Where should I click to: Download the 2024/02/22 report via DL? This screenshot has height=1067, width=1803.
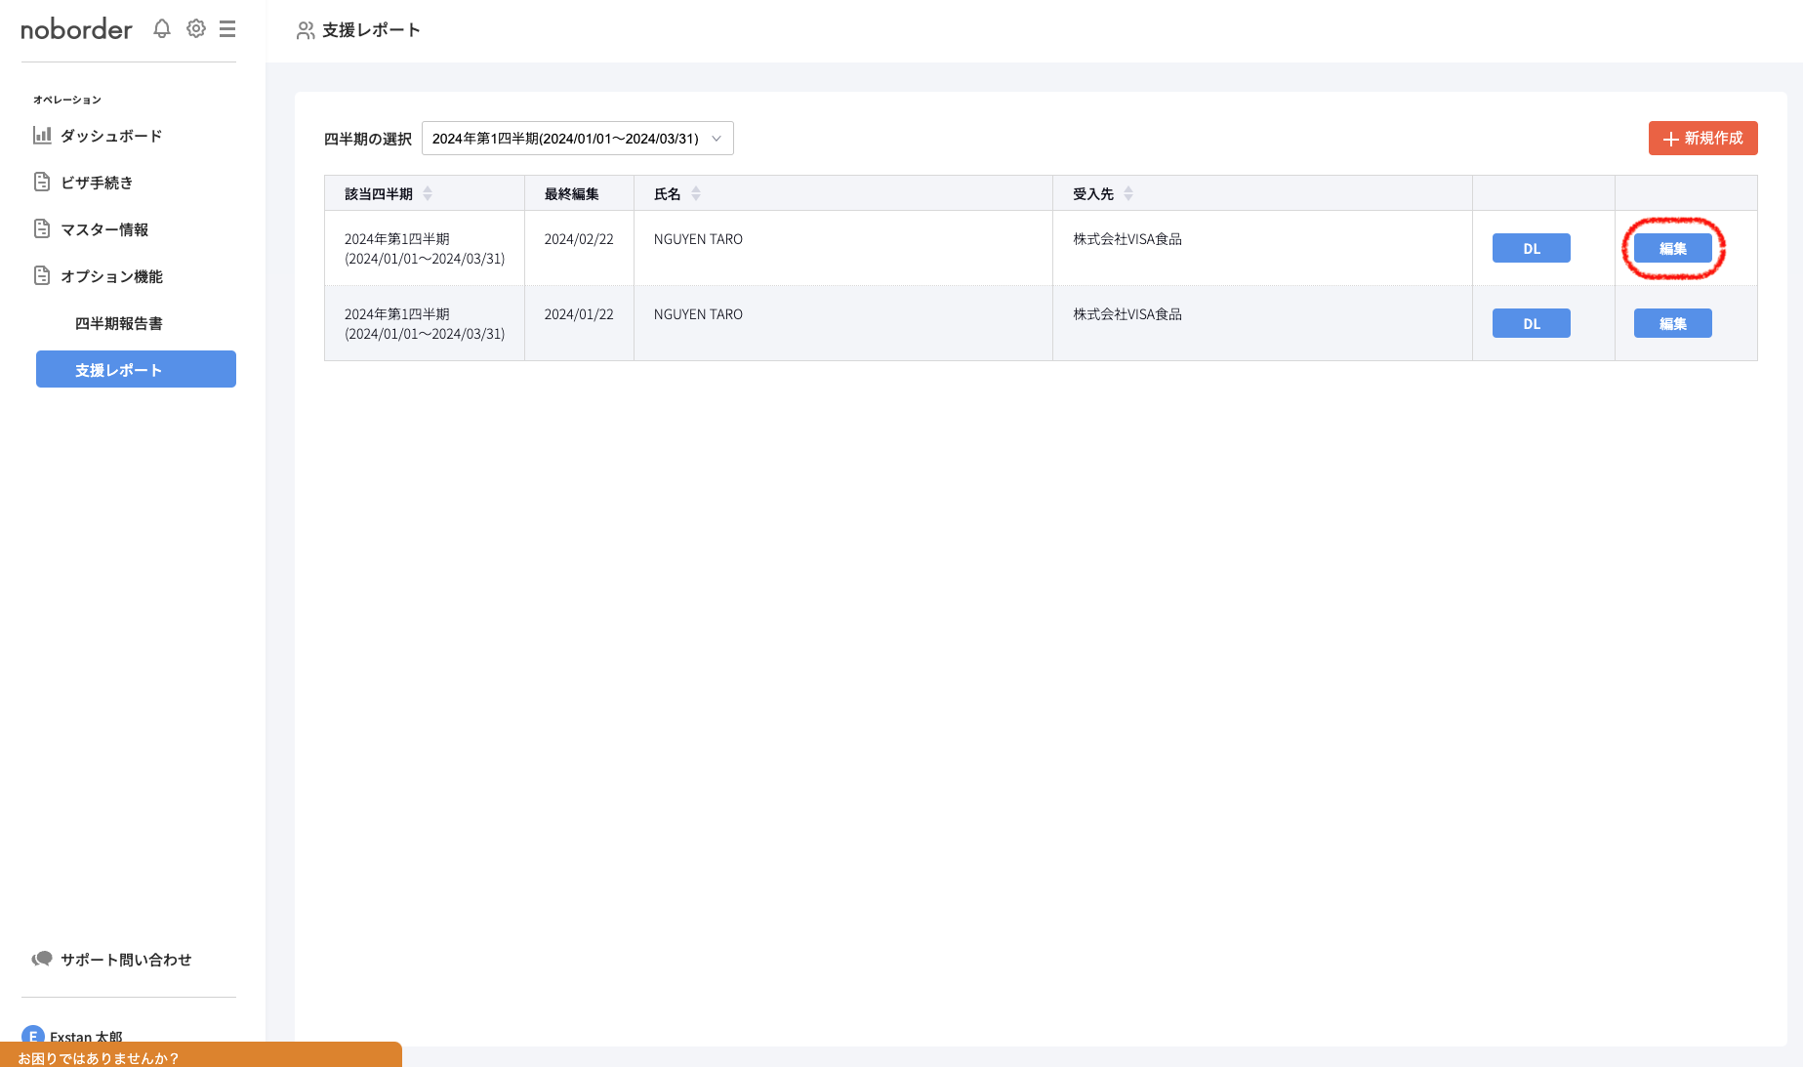(x=1531, y=248)
